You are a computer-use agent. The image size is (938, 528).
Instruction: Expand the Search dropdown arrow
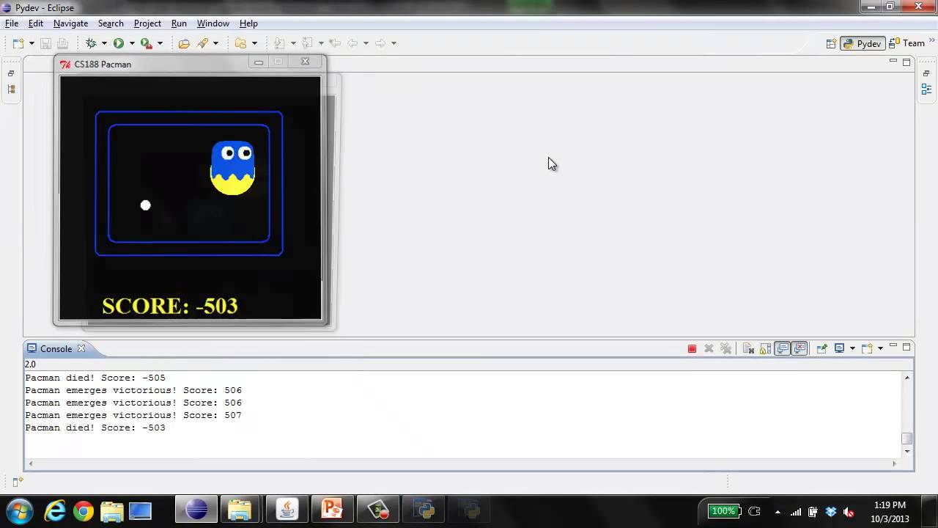click(215, 43)
